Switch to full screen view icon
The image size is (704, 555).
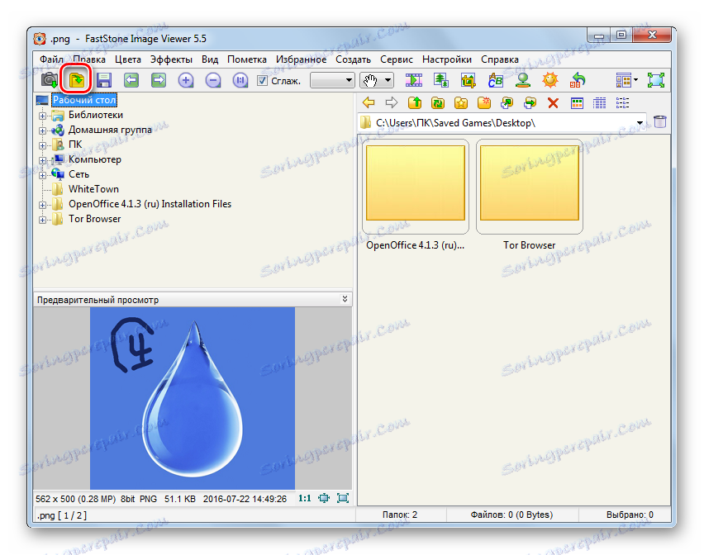pos(656,80)
